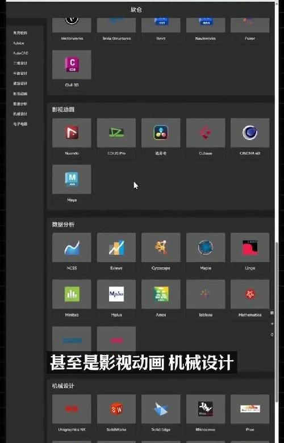Click the DaVinci Resolve (达芬奇) icon
The width and height of the screenshot is (284, 443).
pyautogui.click(x=161, y=133)
